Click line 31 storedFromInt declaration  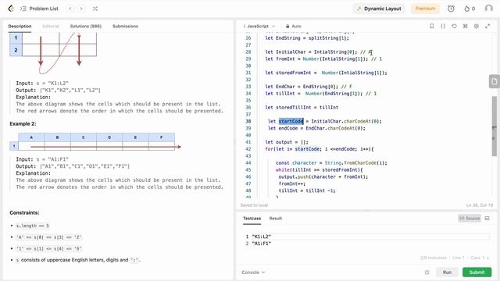click(x=327, y=73)
